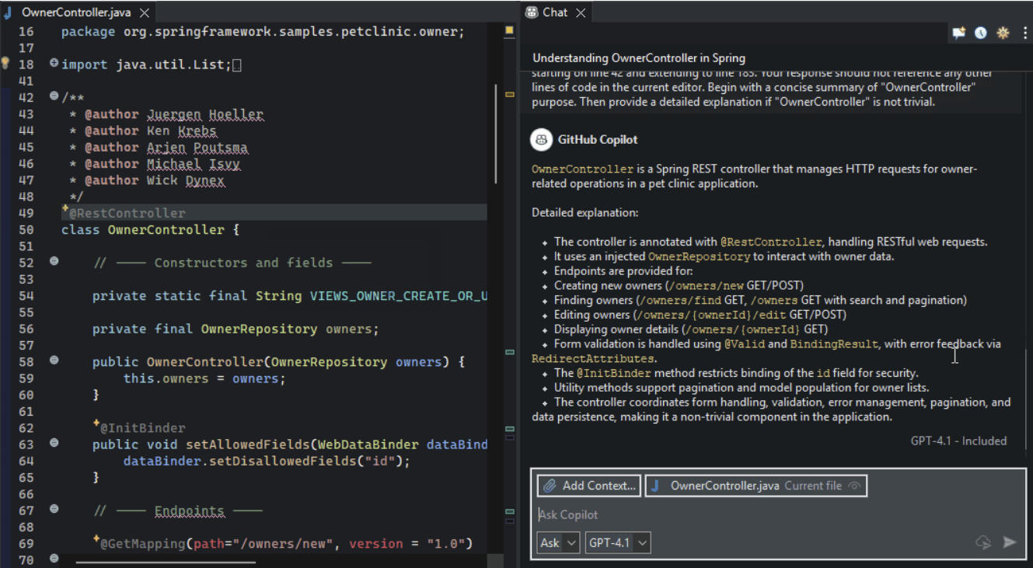Collapse the OwnerController constructor at line 58
The height and width of the screenshot is (568, 1033).
pyautogui.click(x=54, y=361)
